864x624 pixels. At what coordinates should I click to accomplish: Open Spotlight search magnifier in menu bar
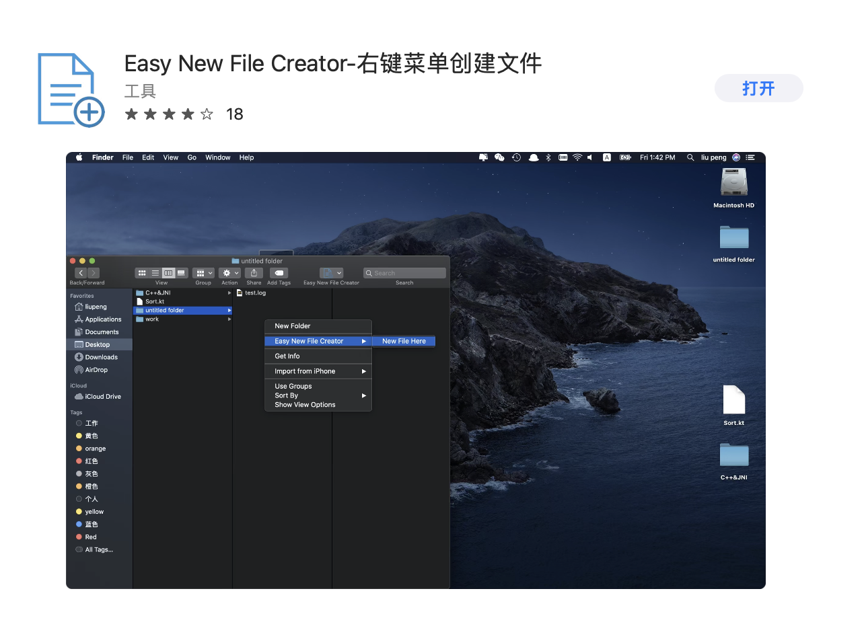(690, 157)
